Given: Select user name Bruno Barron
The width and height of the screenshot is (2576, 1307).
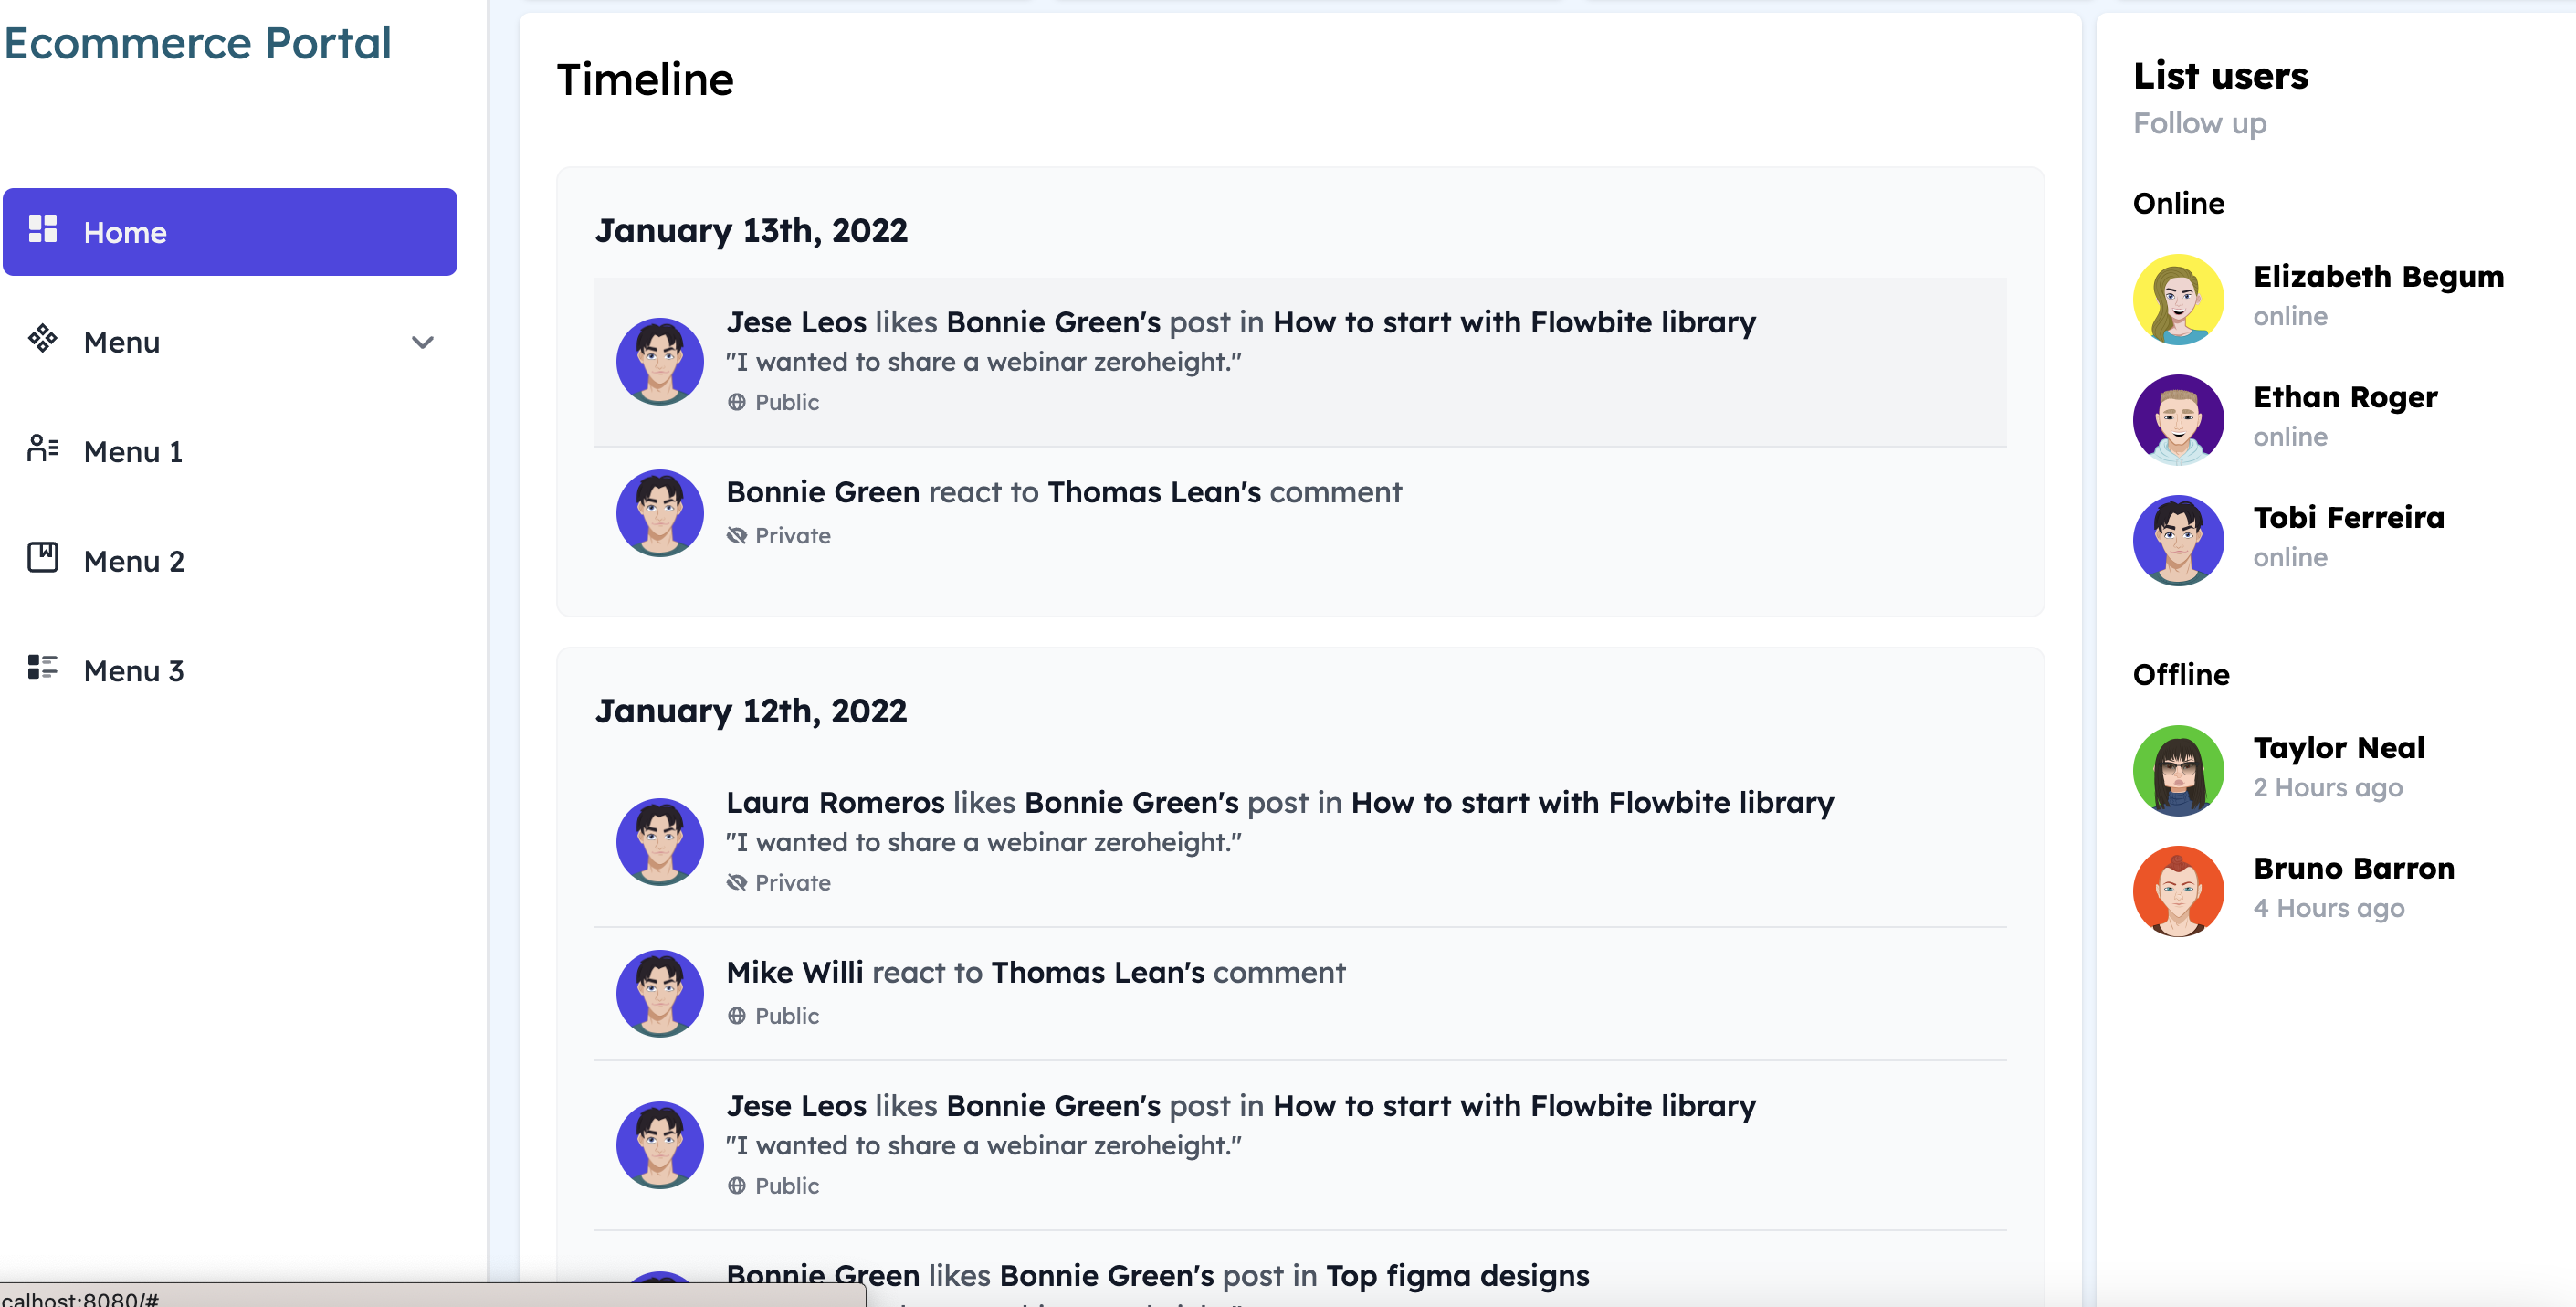Looking at the screenshot, I should [2354, 868].
